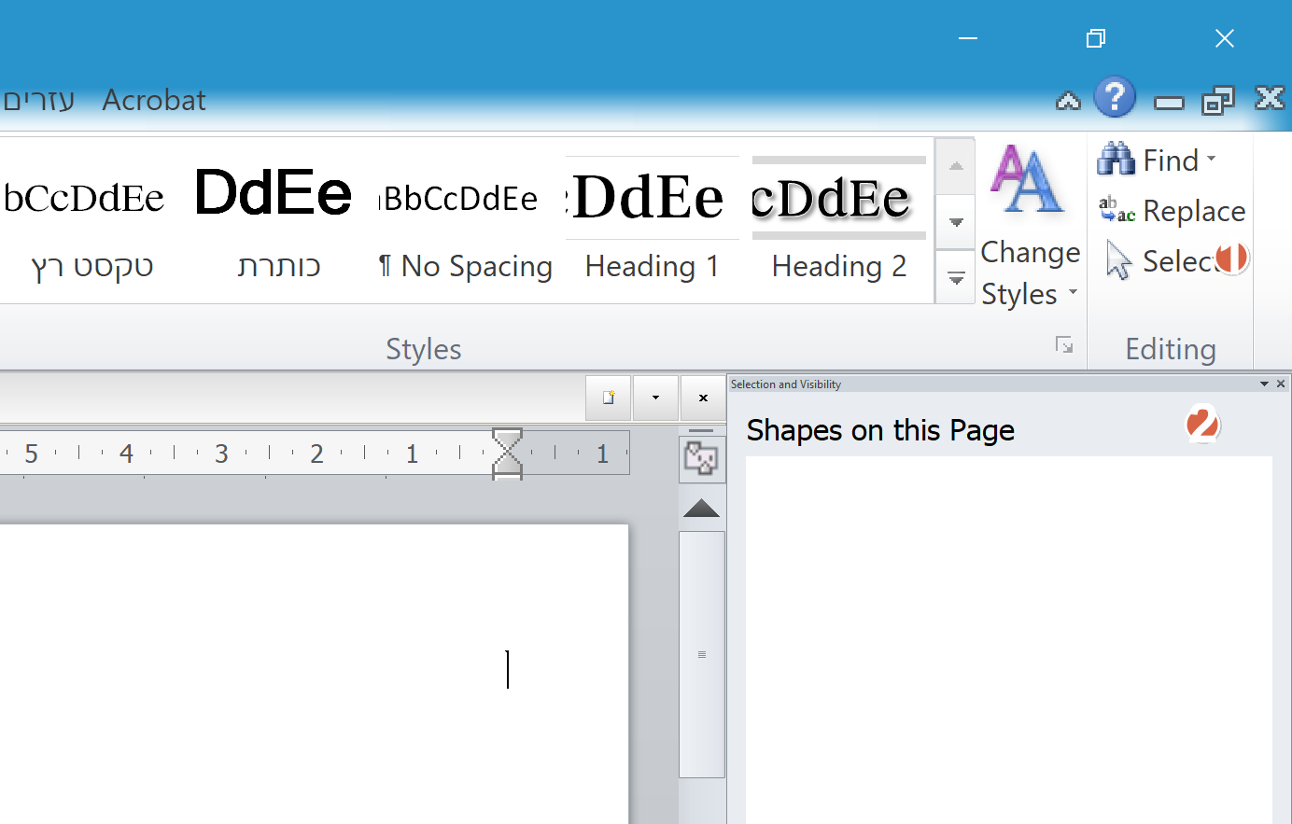The width and height of the screenshot is (1292, 824).
Task: Click the document vertical scrollbar thumb
Action: coord(702,654)
